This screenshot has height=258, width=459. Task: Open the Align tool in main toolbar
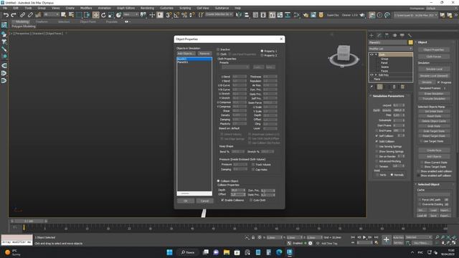pos(247,15)
